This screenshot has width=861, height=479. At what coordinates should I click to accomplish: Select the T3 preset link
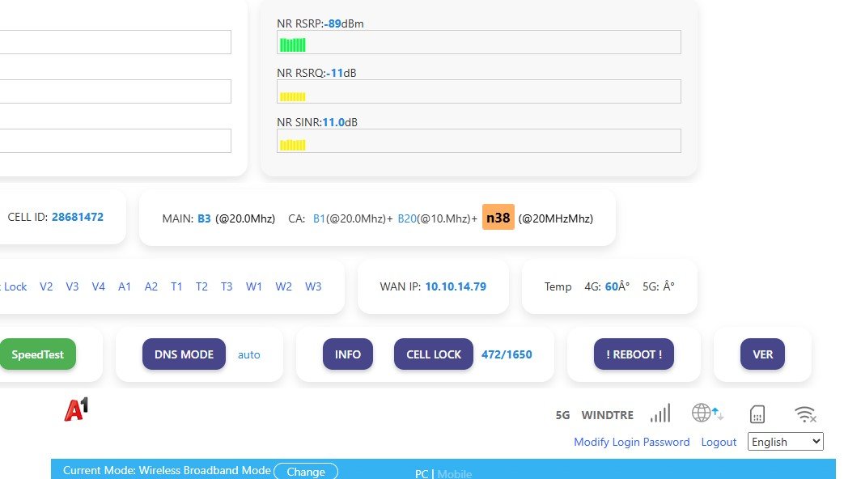click(x=227, y=286)
